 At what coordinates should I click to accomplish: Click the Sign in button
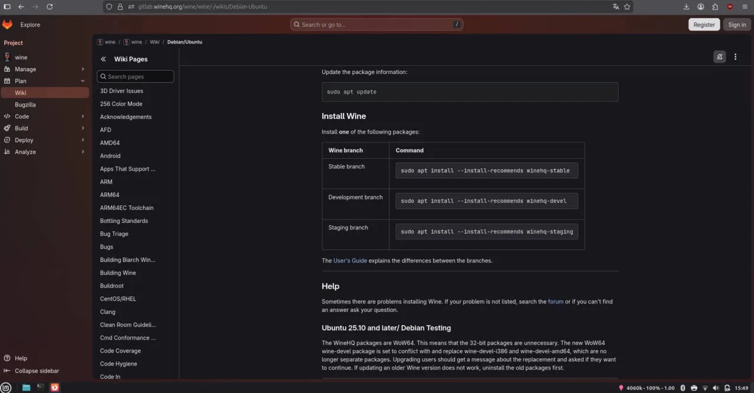(x=737, y=24)
